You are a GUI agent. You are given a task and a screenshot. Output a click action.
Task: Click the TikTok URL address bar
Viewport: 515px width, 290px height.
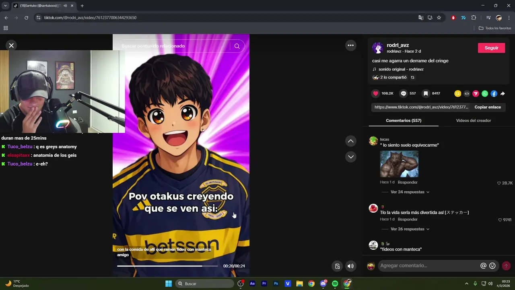pyautogui.click(x=225, y=18)
